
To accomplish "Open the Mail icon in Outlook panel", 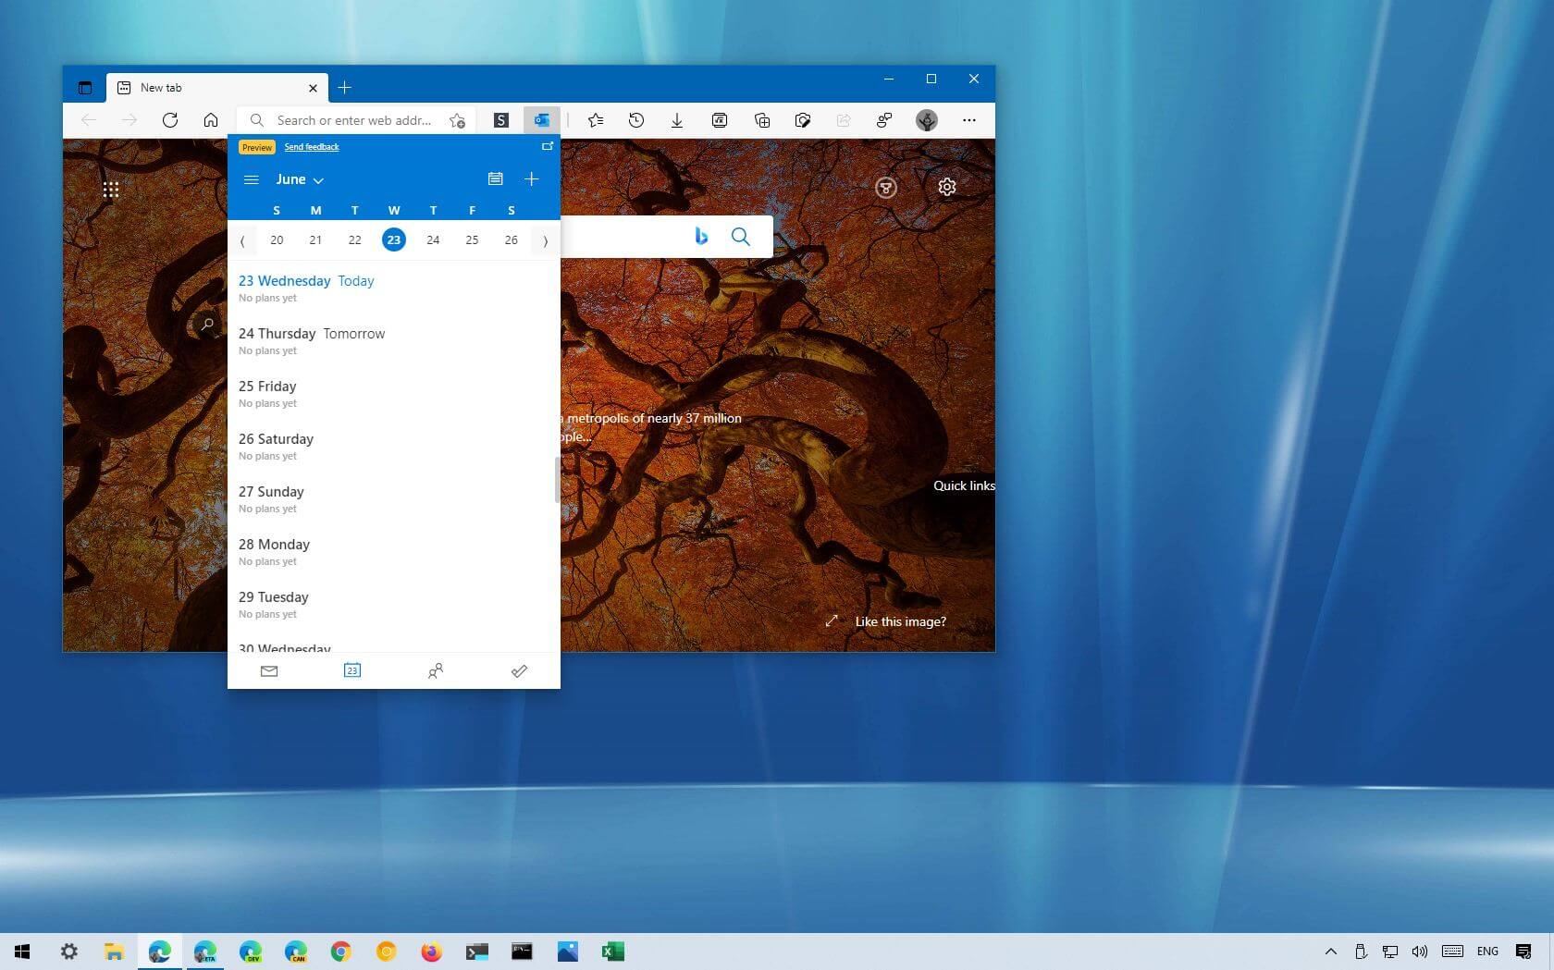I will point(268,671).
